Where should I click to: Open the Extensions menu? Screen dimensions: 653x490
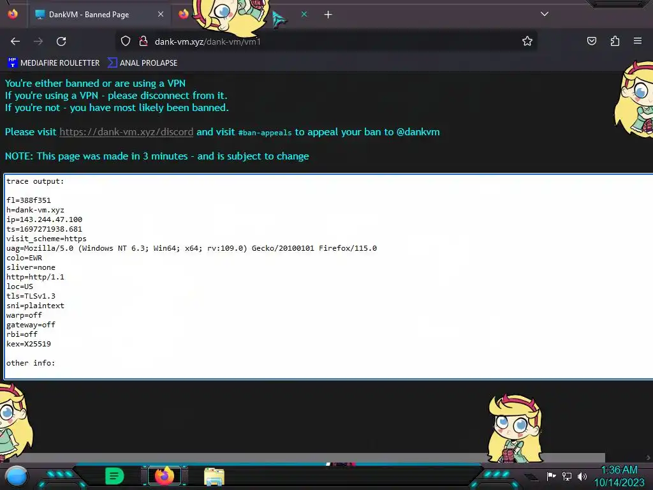(x=615, y=41)
